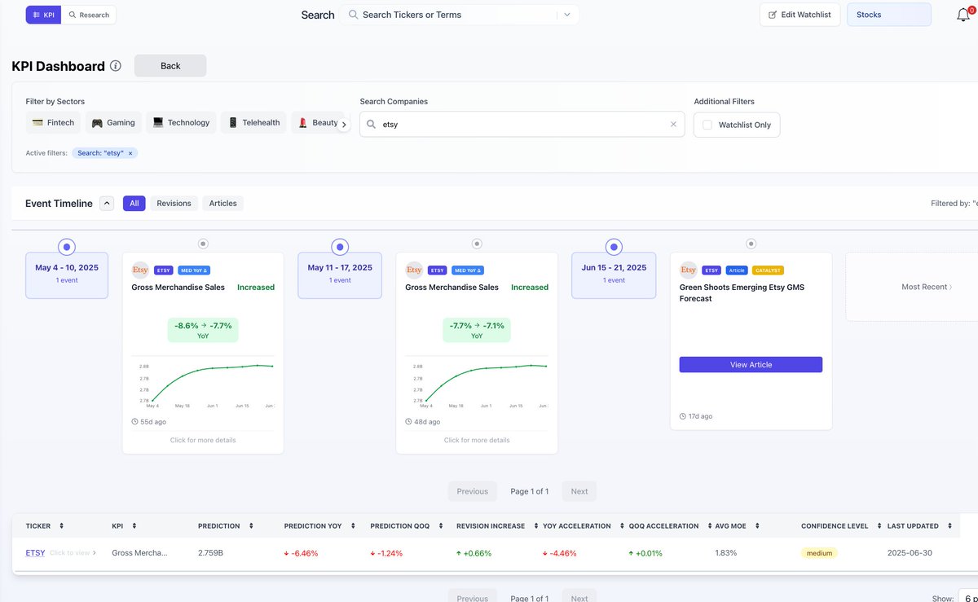Enable the Watchlist Only checkbox
978x602 pixels.
tap(707, 125)
